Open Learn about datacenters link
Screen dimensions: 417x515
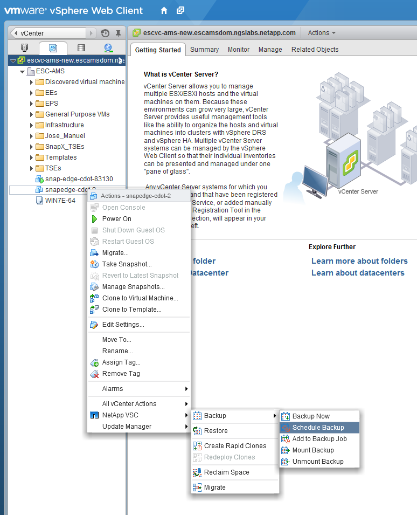[358, 273]
